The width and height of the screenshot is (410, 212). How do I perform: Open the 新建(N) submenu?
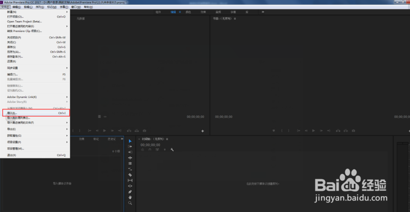(x=35, y=12)
